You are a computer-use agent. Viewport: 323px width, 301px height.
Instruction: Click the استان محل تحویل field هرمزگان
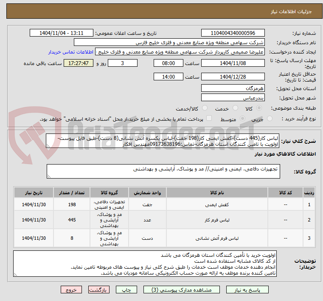pyautogui.click(x=233, y=88)
